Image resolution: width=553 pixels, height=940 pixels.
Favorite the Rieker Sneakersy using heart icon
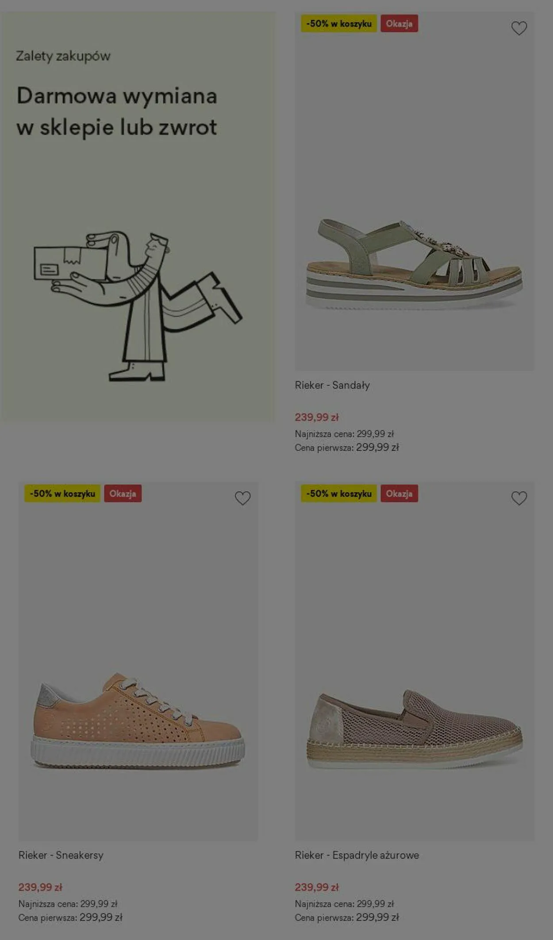coord(242,498)
